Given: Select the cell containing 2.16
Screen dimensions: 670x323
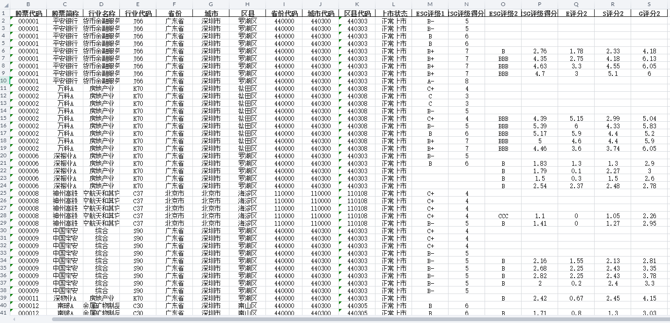Looking at the screenshot, I should coord(540,261).
